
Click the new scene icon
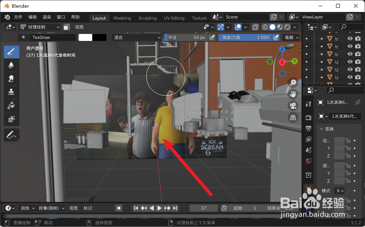274,17
